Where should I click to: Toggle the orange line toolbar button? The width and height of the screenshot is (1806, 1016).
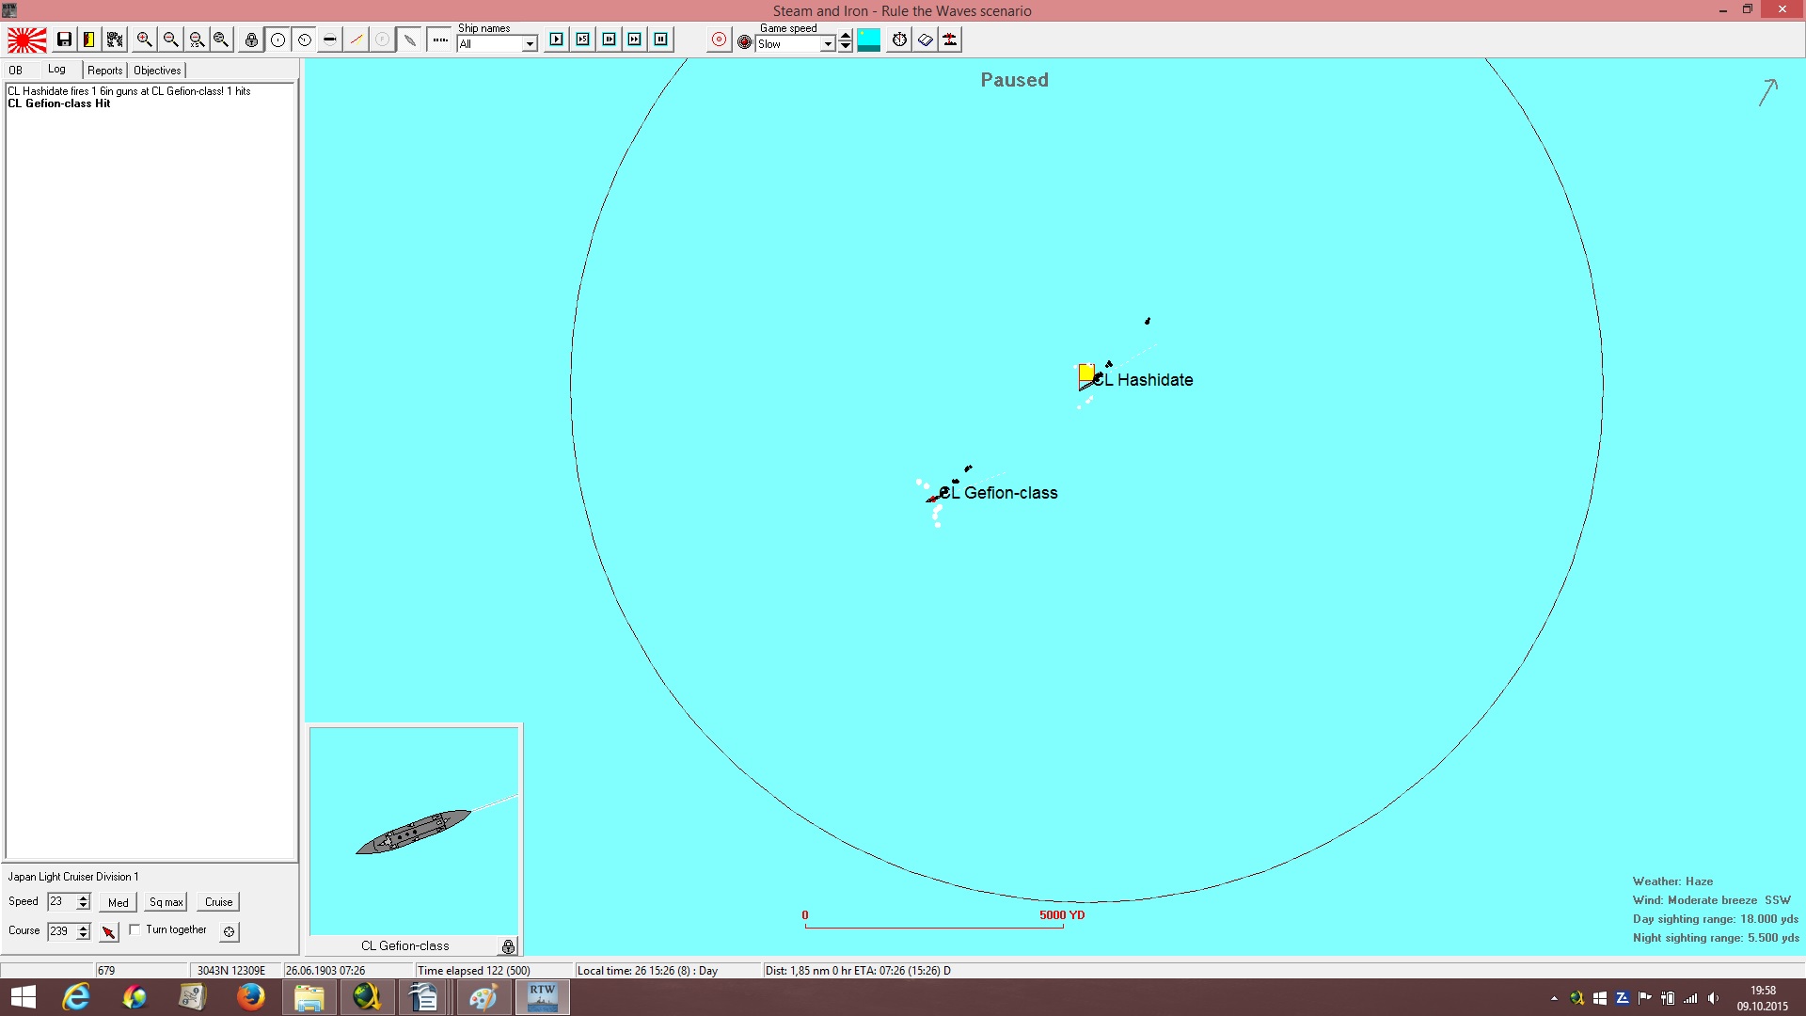click(356, 40)
